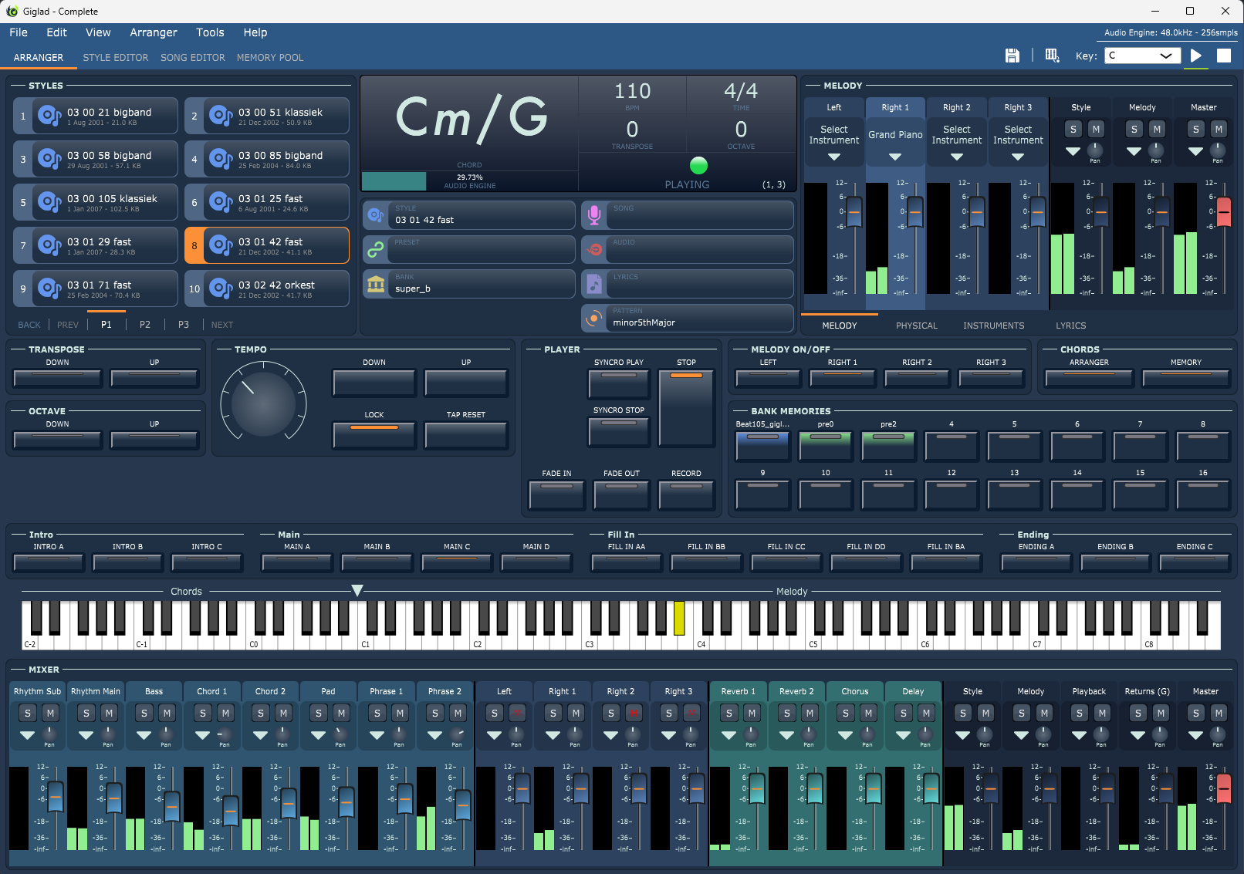Toggle the tempo LOCK button
The image size is (1244, 874).
(x=374, y=434)
